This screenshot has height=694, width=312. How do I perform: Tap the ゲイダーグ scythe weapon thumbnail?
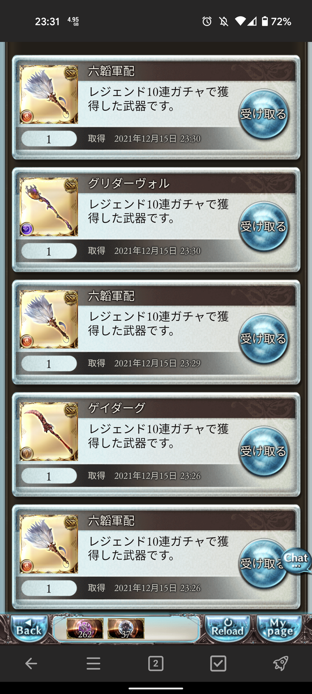click(x=49, y=431)
